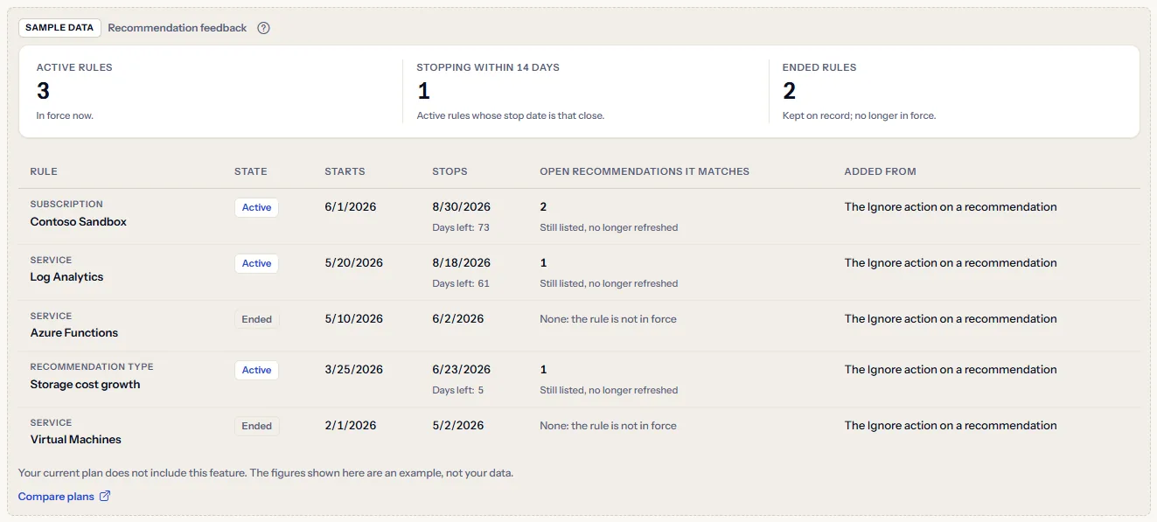Click the Ended badge for Virtual Machines
The image size is (1157, 522).
pyautogui.click(x=257, y=427)
